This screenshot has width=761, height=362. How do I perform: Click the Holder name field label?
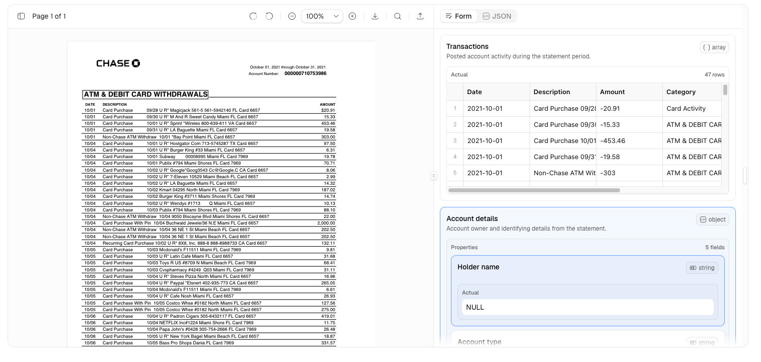click(478, 267)
